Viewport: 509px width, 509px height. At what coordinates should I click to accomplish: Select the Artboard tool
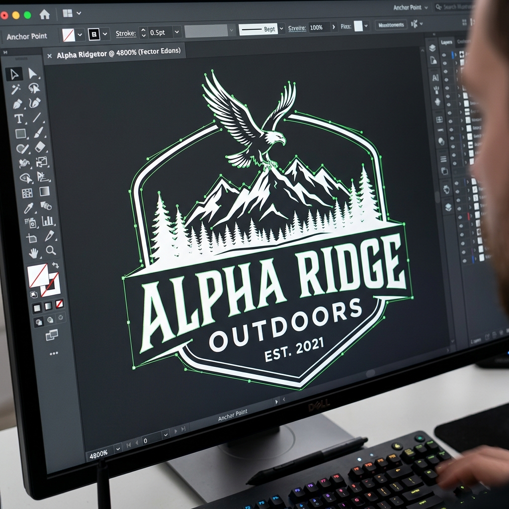[x=31, y=239]
